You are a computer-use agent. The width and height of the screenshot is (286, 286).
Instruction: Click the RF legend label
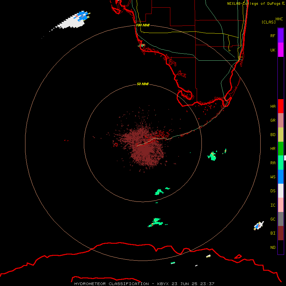pyautogui.click(x=273, y=36)
